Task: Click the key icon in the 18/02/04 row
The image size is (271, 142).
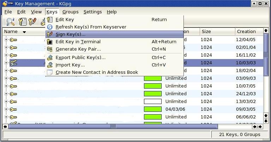Action: (x=13, y=71)
